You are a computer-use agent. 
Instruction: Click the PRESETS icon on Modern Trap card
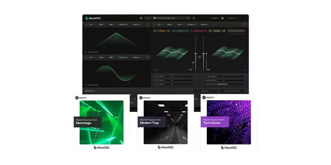pyautogui.click(x=141, y=98)
